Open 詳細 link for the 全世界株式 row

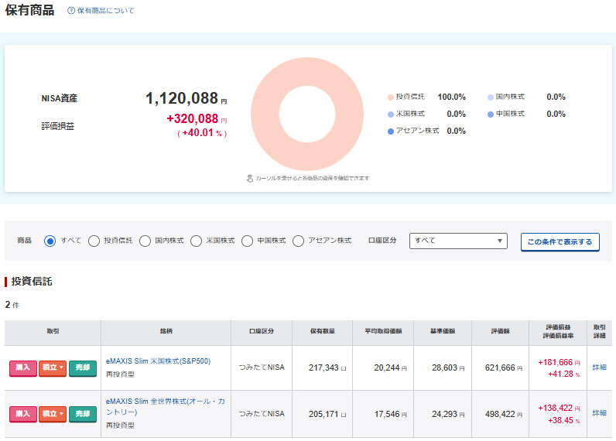pyautogui.click(x=599, y=413)
